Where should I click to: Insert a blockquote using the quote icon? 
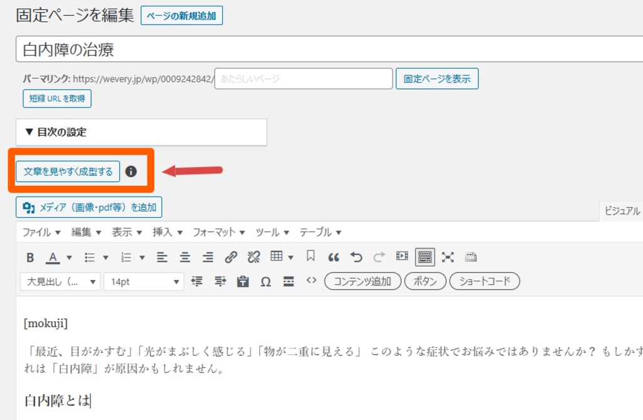click(334, 257)
